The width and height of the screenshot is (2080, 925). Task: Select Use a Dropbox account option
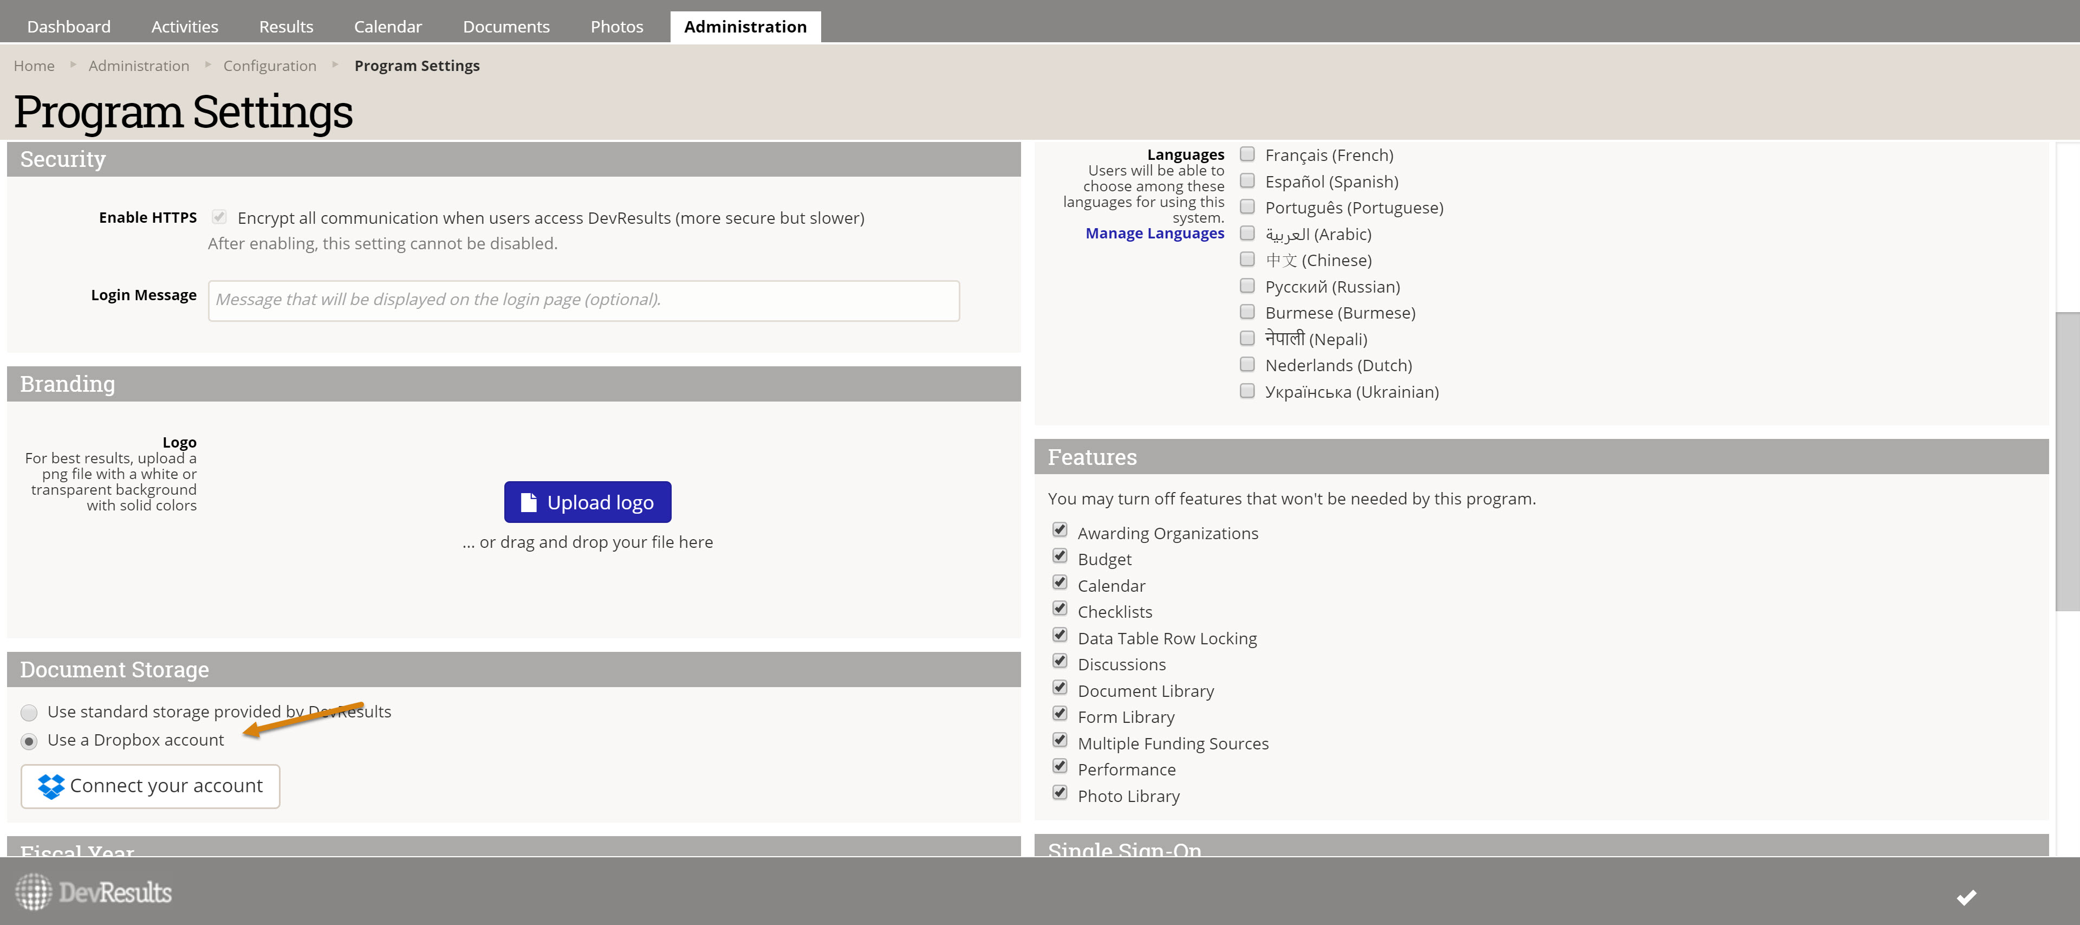(x=29, y=741)
